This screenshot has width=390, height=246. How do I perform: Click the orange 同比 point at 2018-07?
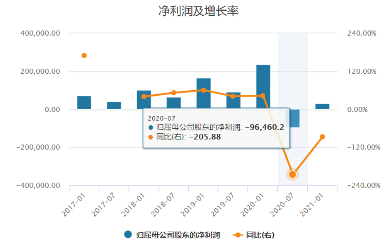click(x=173, y=93)
